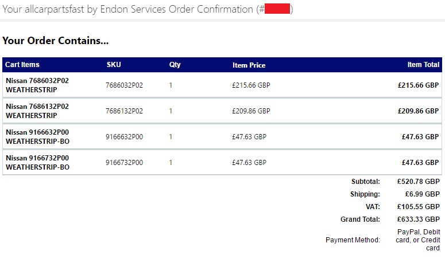Image resolution: width=445 pixels, height=259 pixels.
Task: Click the Item Price column header
Action: [249, 65]
